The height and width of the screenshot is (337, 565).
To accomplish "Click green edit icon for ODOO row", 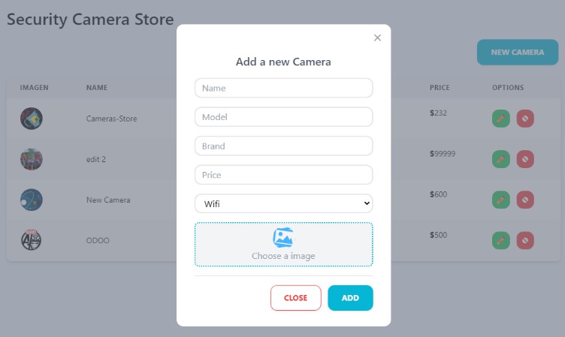I will tap(501, 240).
